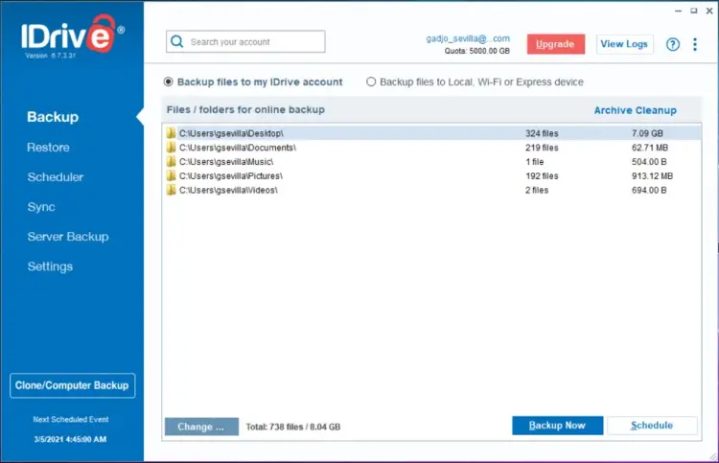Click the Change ... button
The height and width of the screenshot is (463, 719).
point(201,427)
